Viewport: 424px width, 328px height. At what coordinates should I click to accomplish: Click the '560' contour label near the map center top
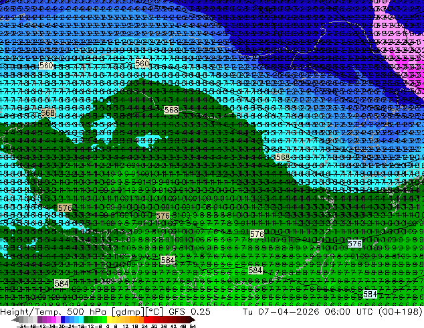coord(142,64)
